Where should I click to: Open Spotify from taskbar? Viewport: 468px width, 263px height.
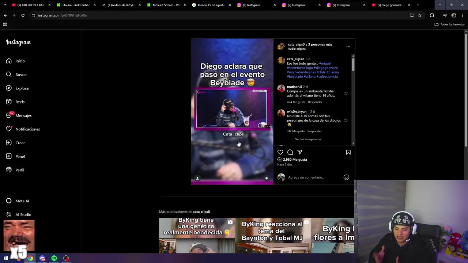coord(54,258)
